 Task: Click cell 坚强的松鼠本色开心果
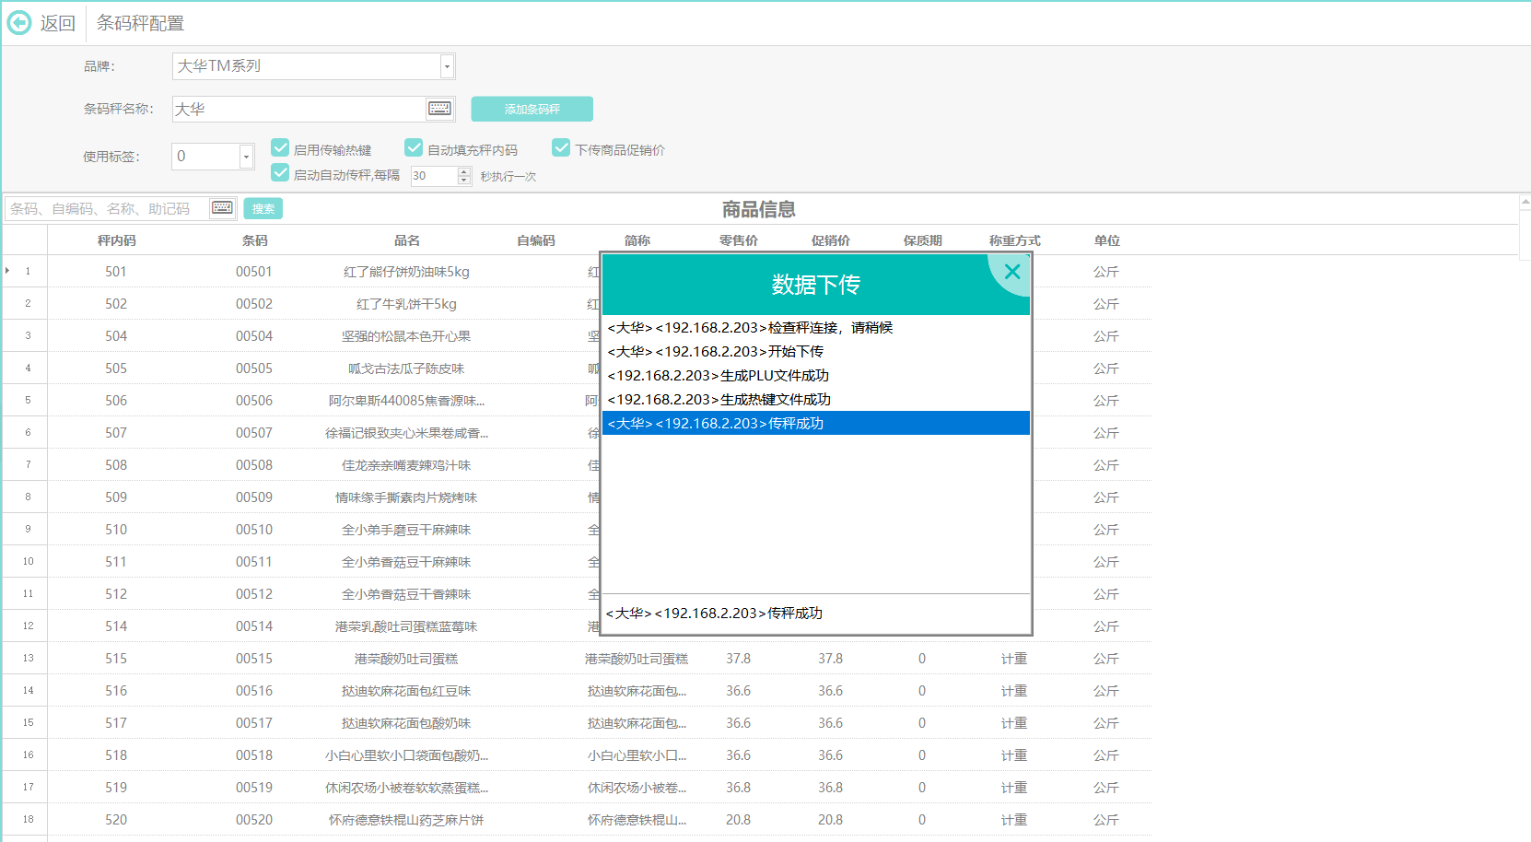(x=406, y=336)
